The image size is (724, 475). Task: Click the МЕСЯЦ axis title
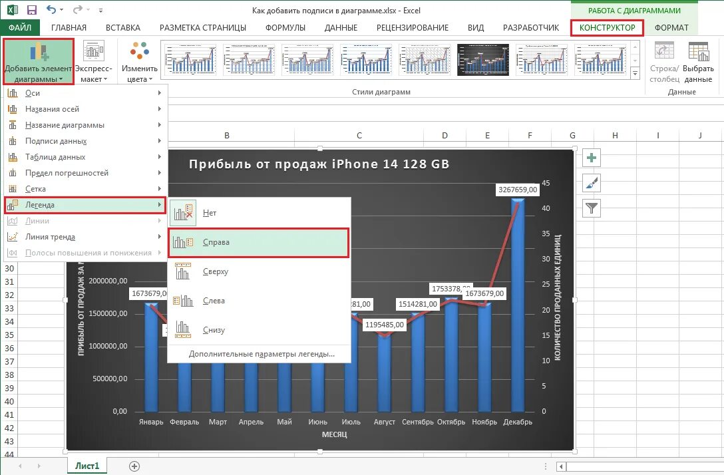pyautogui.click(x=335, y=435)
